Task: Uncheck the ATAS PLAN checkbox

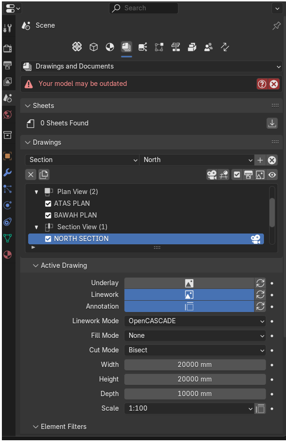Action: [x=48, y=203]
